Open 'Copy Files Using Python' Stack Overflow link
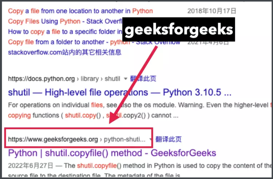 coord(65,21)
